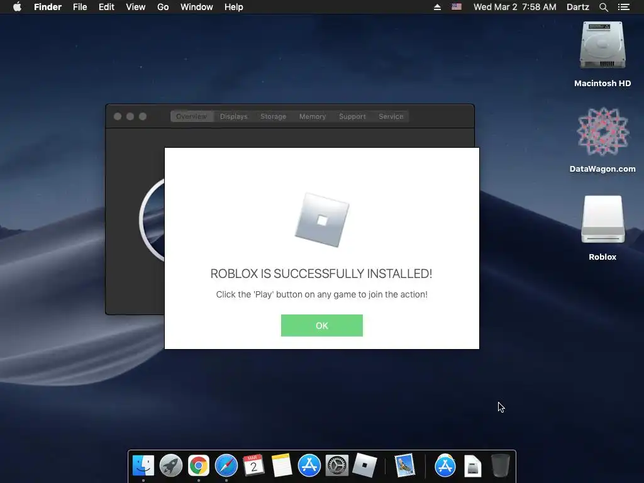Screen dimensions: 644x483
Task: Select the DataWagon.com desktop icon
Action: coord(602,140)
